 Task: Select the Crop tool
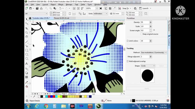tap(27, 28)
